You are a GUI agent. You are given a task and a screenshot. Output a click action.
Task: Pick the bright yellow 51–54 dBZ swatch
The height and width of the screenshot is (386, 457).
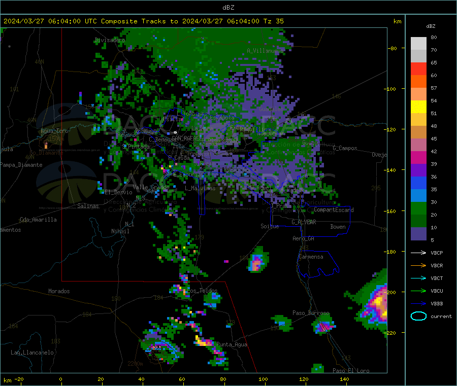point(418,107)
